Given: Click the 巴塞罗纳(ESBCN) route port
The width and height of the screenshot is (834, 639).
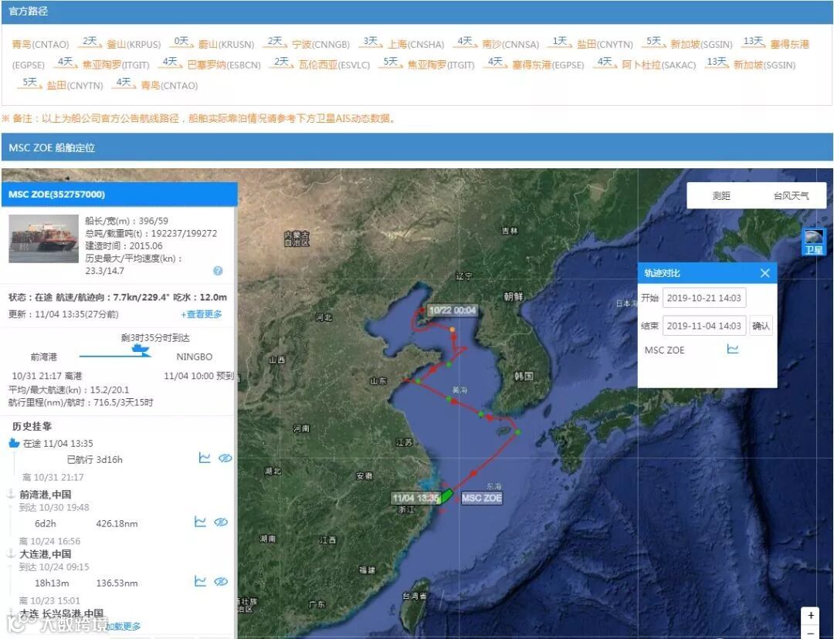Looking at the screenshot, I should [224, 65].
